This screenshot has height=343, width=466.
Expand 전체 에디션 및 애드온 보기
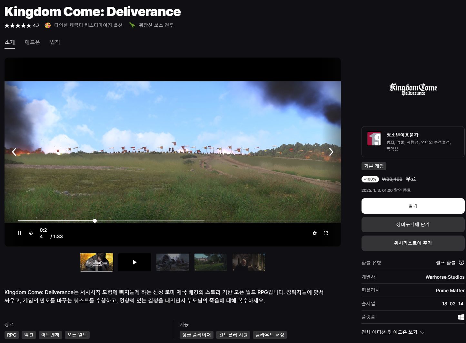pyautogui.click(x=393, y=332)
